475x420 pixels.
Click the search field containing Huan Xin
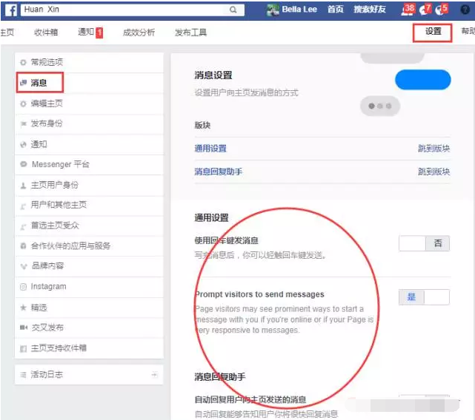coord(133,10)
